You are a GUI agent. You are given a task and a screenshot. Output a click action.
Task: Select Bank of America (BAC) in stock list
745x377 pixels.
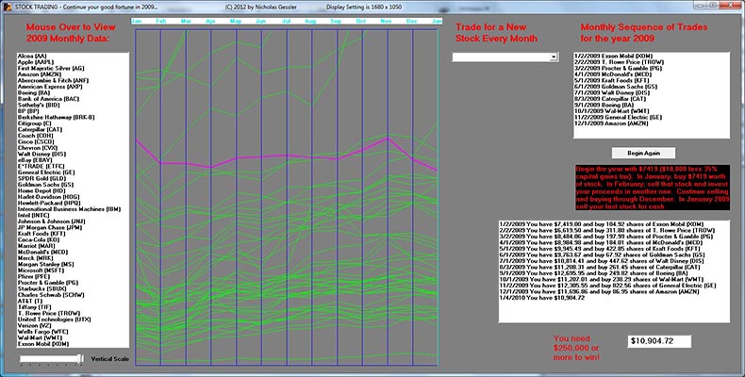pyautogui.click(x=48, y=99)
